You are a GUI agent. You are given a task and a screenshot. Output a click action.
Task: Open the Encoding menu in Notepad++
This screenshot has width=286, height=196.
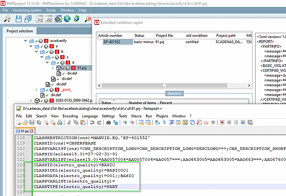coord(70,116)
